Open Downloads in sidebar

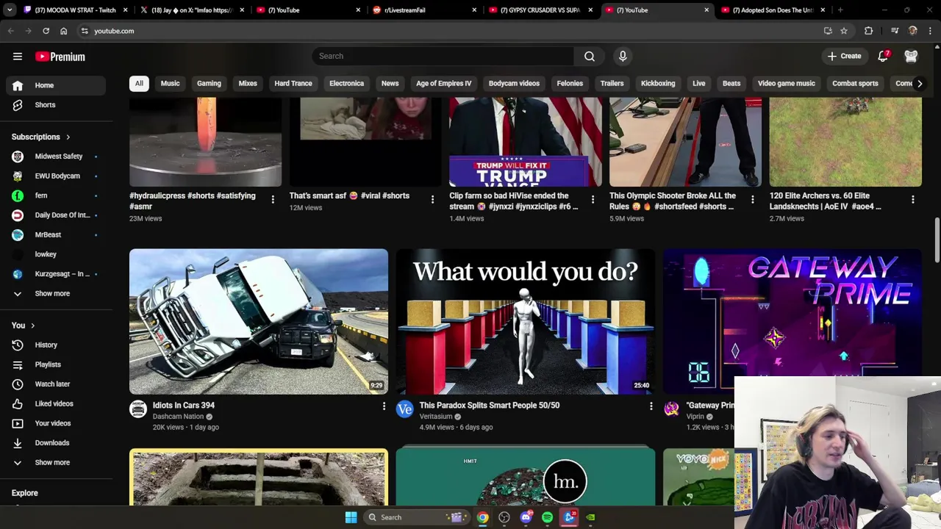click(57, 443)
